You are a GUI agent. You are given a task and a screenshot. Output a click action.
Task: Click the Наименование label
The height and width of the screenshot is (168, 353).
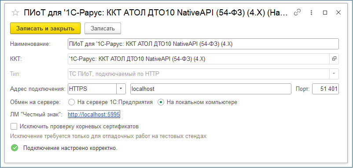point(31,44)
